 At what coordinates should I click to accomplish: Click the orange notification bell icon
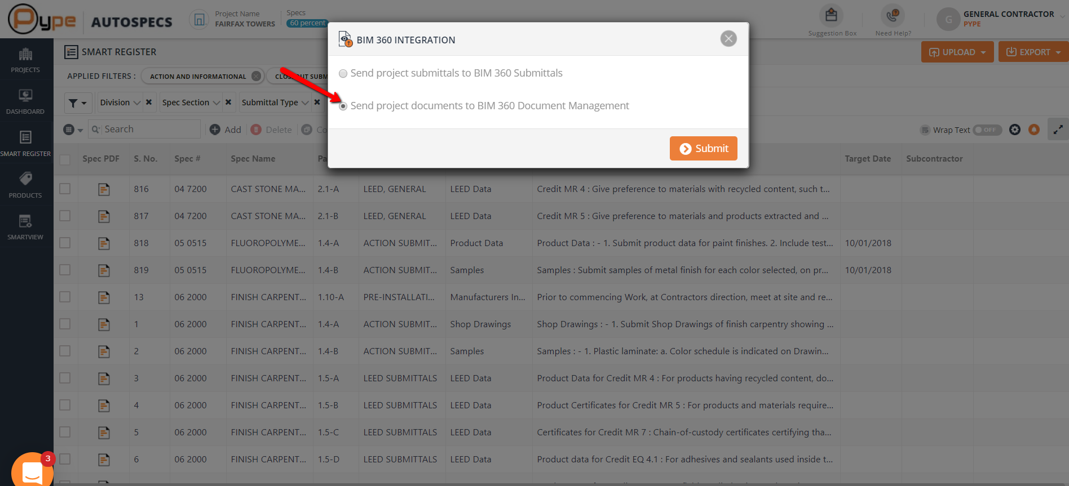click(1033, 130)
